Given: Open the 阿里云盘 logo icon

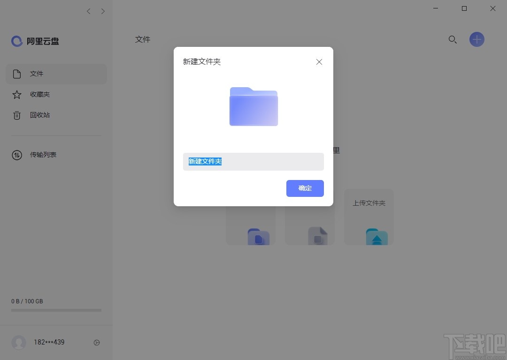Looking at the screenshot, I should [x=16, y=41].
